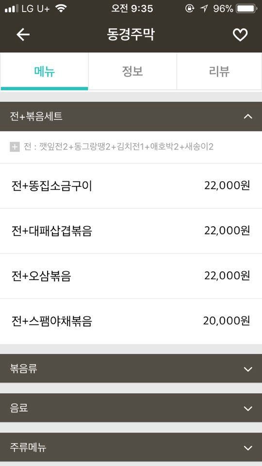Switch to the 정보 tab
This screenshot has width=262, height=466.
pyautogui.click(x=132, y=72)
